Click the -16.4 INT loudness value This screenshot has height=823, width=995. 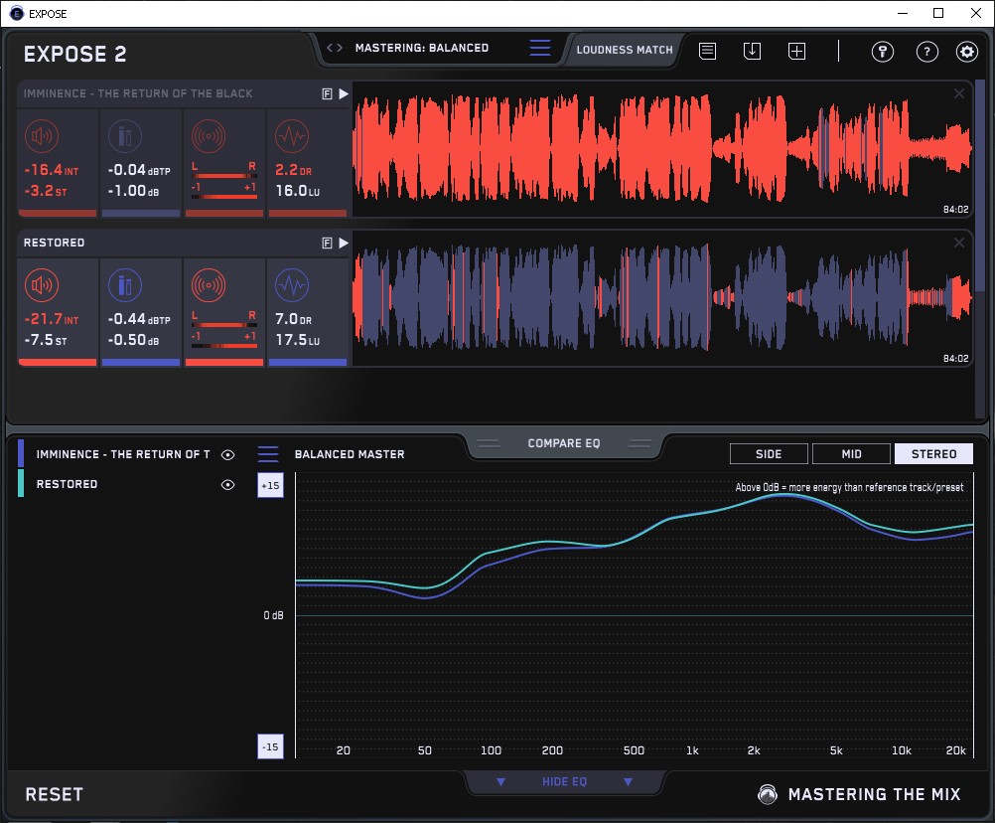point(52,170)
